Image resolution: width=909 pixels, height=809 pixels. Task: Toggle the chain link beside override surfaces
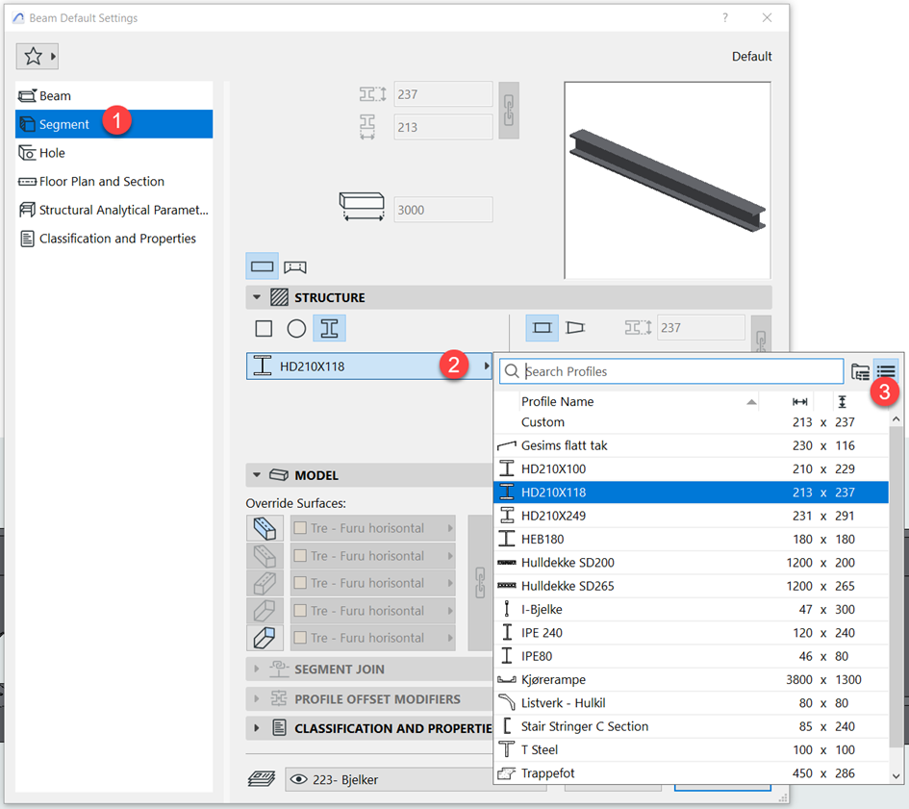[x=480, y=583]
